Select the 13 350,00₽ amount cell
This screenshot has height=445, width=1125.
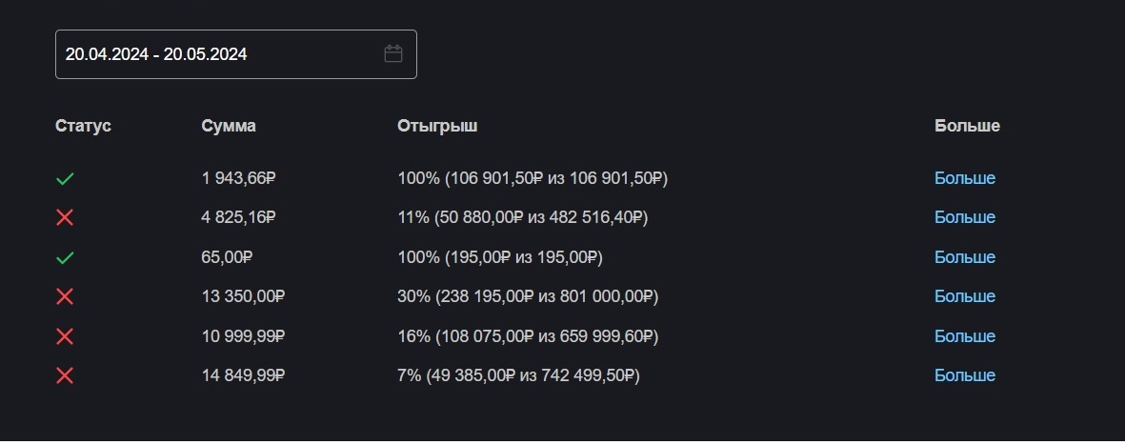[244, 296]
